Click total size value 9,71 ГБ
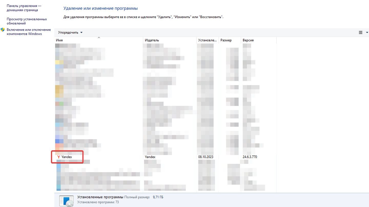The width and height of the screenshot is (369, 207). pyautogui.click(x=158, y=197)
